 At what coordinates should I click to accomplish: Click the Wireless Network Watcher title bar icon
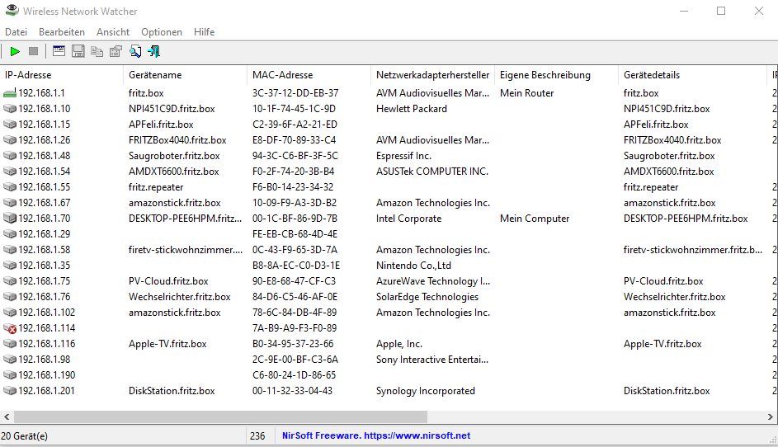[12, 11]
